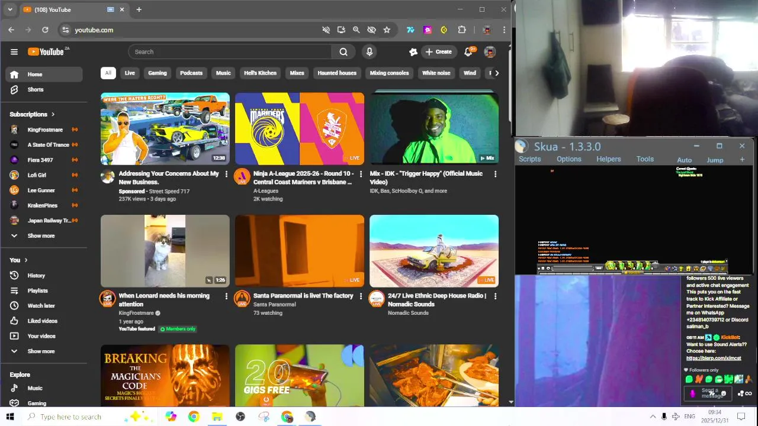Click the search magnifier button
Viewport: 758px width, 426px height.
(343, 51)
